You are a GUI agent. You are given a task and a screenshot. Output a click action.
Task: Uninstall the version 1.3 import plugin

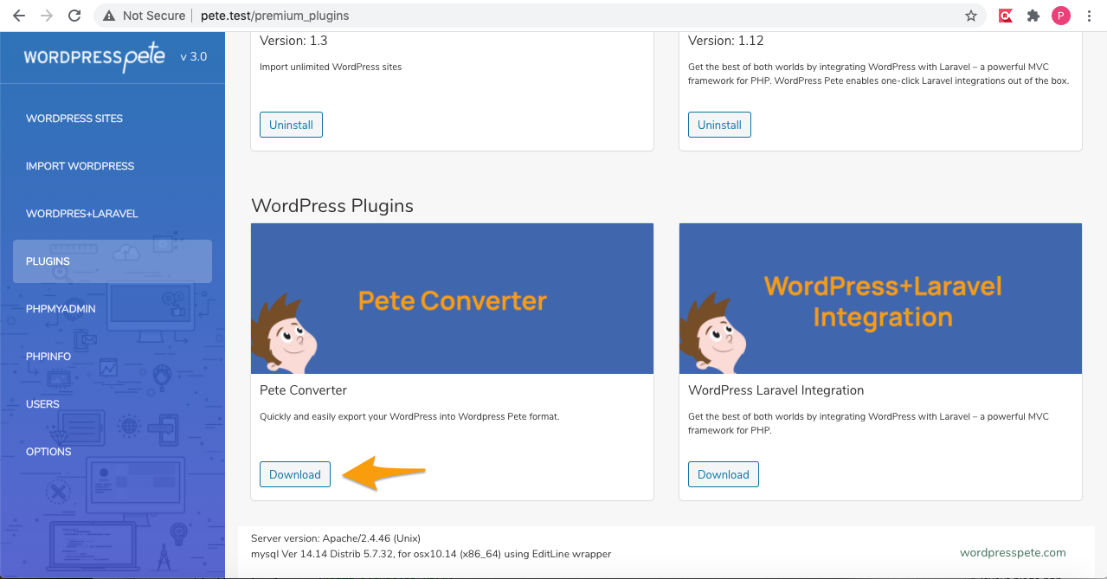[x=291, y=125]
